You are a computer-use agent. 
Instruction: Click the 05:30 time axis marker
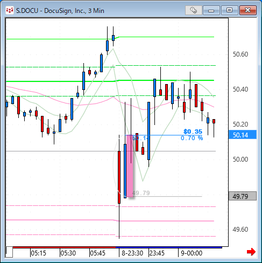(x=68, y=253)
